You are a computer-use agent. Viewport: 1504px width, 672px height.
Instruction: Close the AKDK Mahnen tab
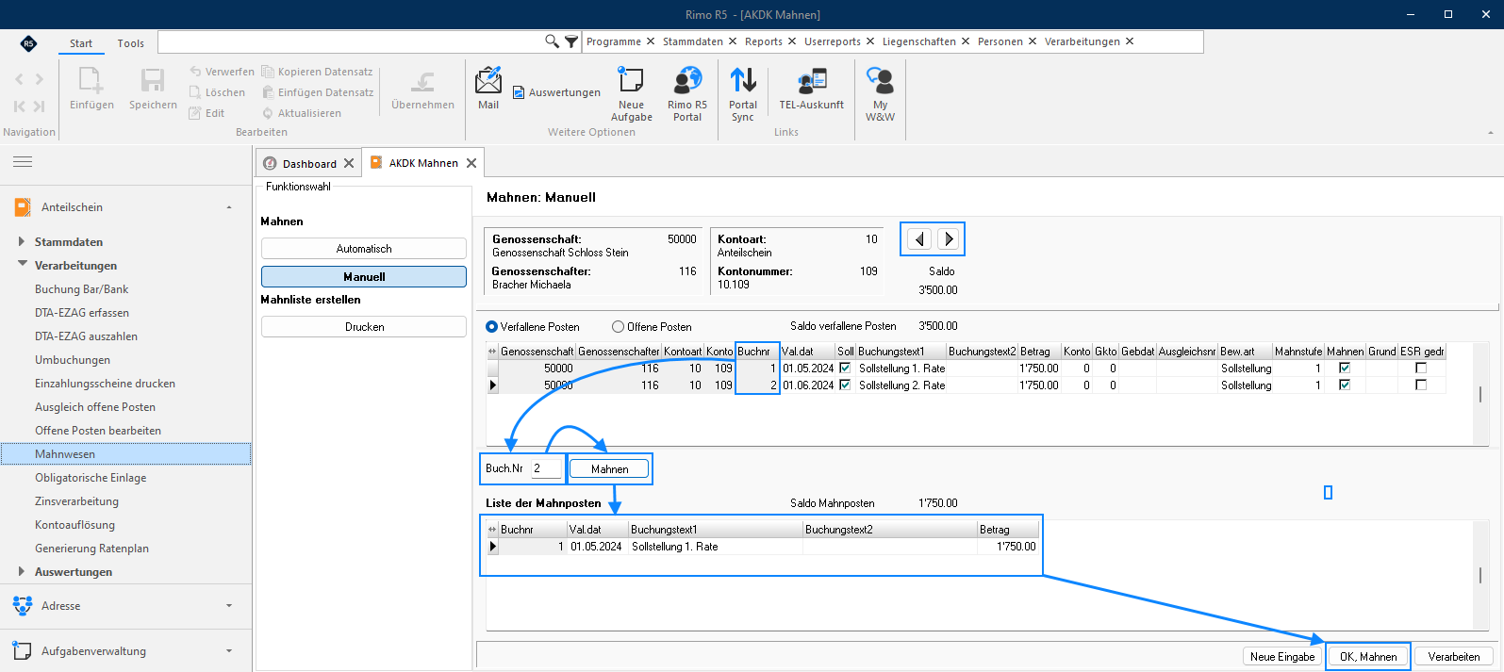coord(471,163)
